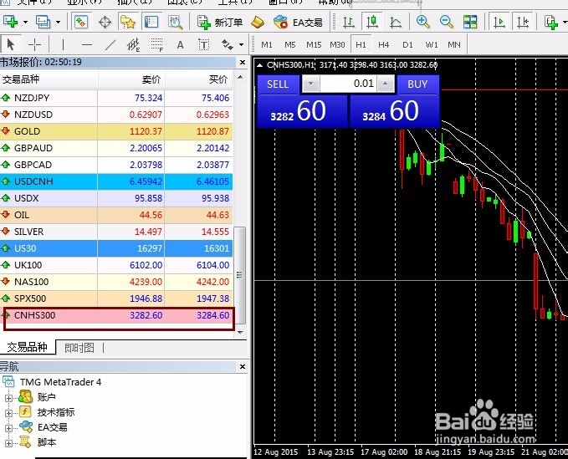The width and height of the screenshot is (568, 459).
Task: Toggle chart auto scroll icon
Action: tap(499, 22)
